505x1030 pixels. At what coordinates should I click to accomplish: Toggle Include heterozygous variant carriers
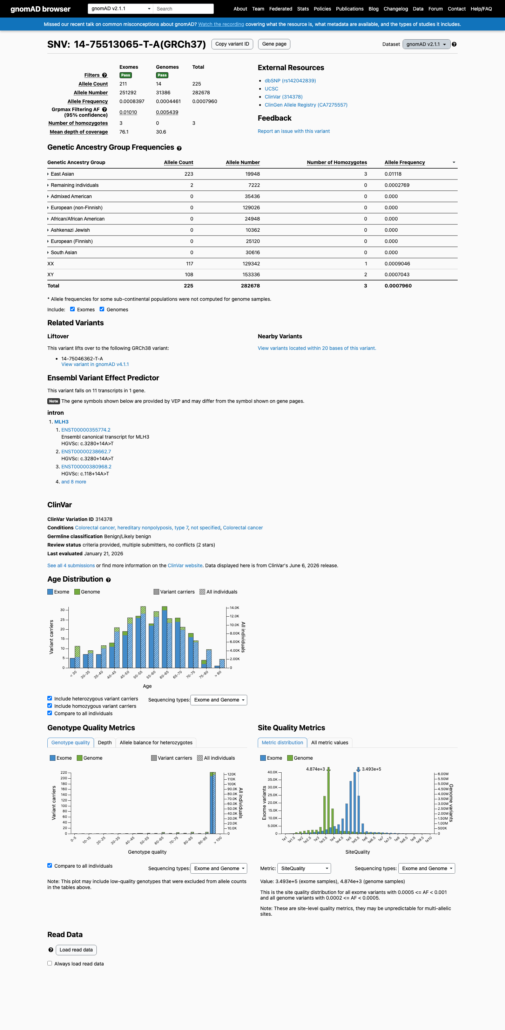click(49, 698)
